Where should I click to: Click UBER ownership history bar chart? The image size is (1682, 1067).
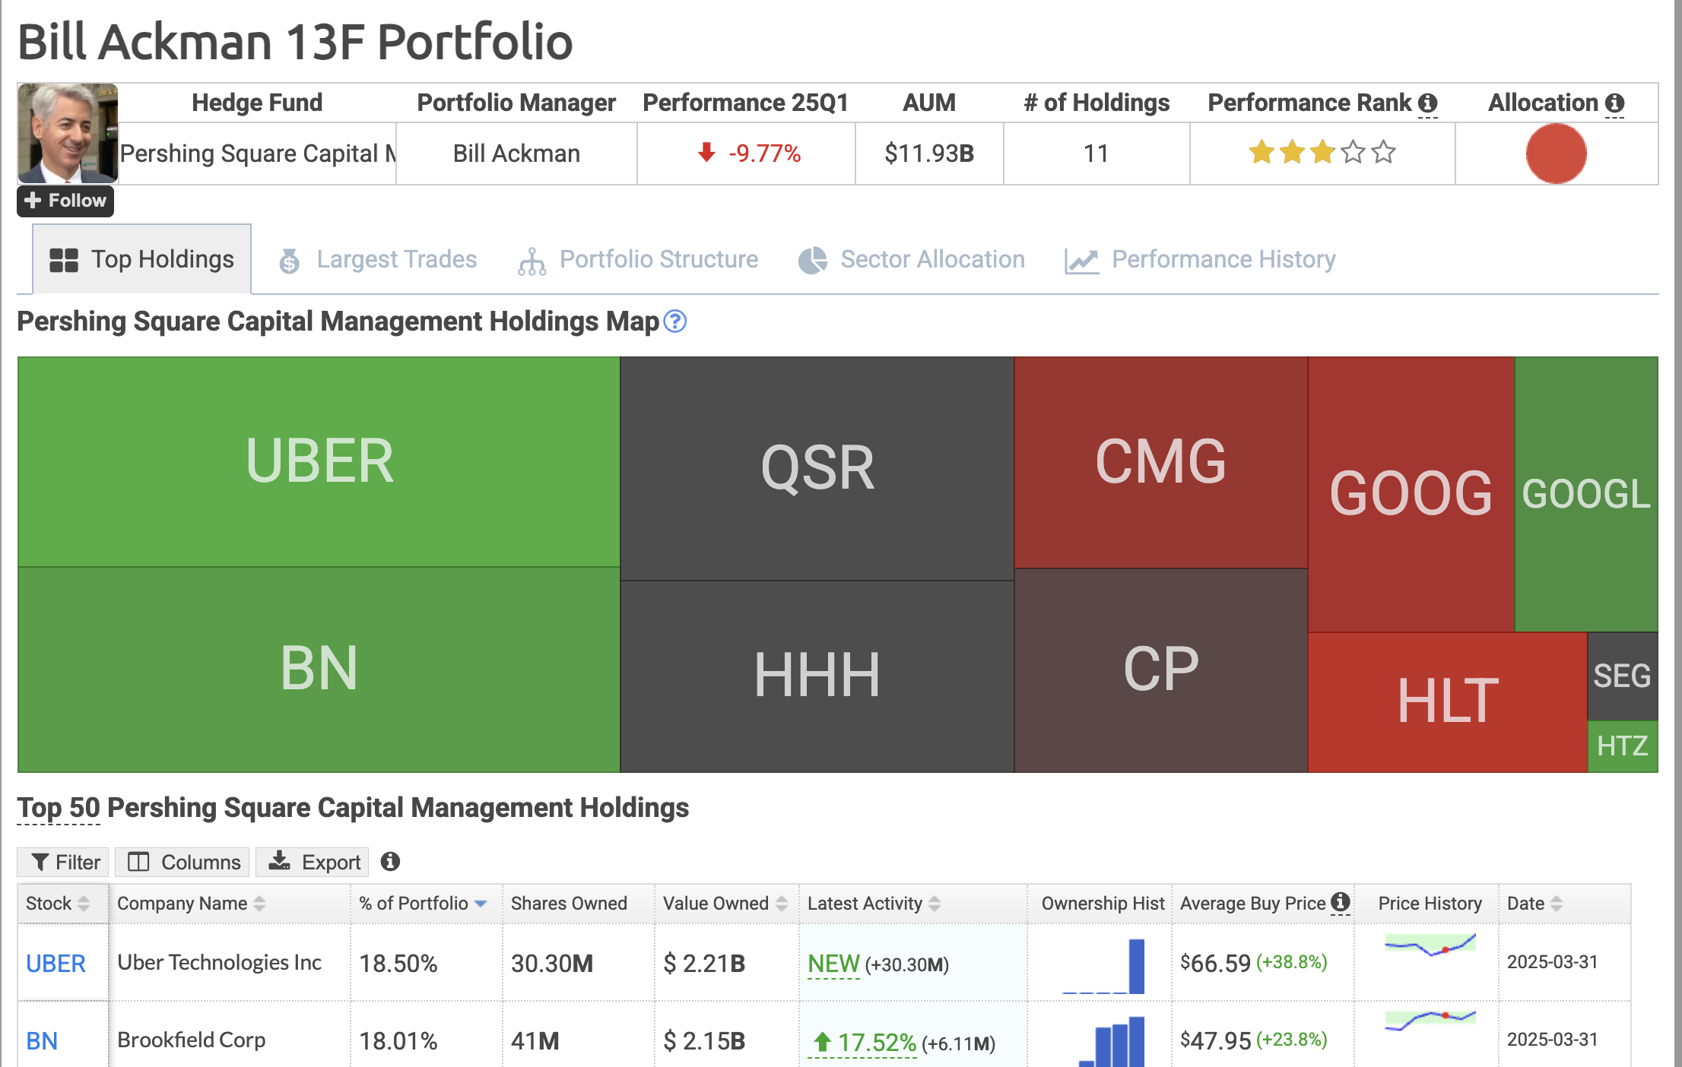[x=1103, y=966]
